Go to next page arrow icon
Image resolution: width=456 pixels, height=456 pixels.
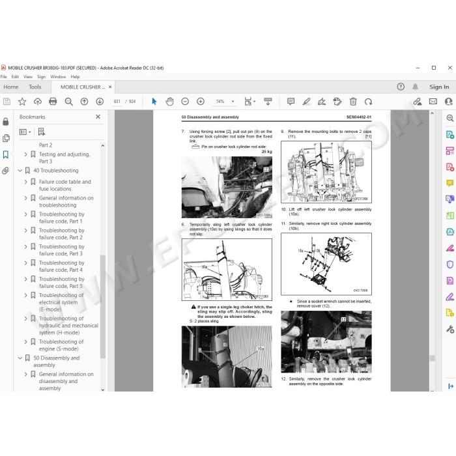tap(100, 102)
